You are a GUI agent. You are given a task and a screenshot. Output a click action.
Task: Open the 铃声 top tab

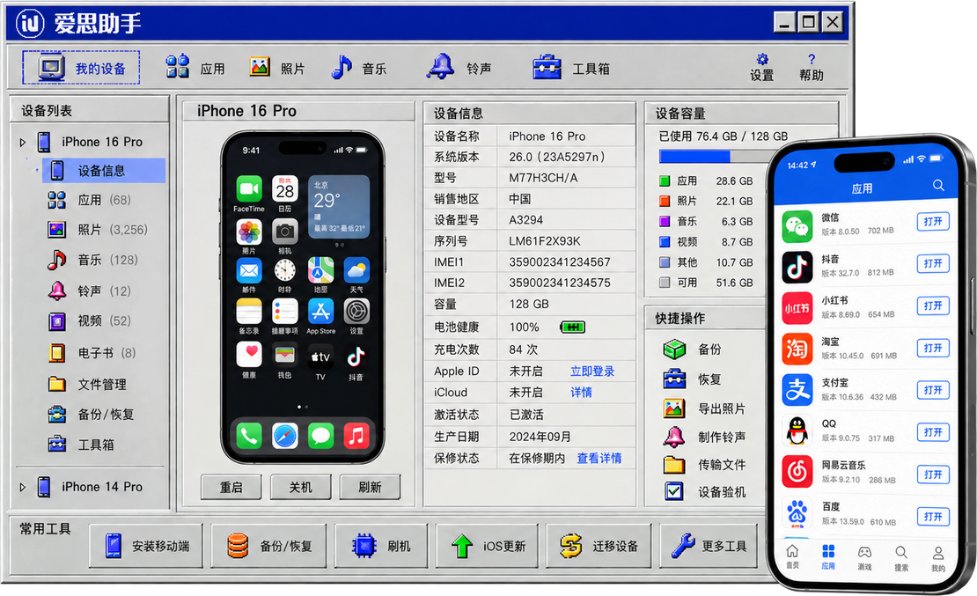click(x=459, y=67)
